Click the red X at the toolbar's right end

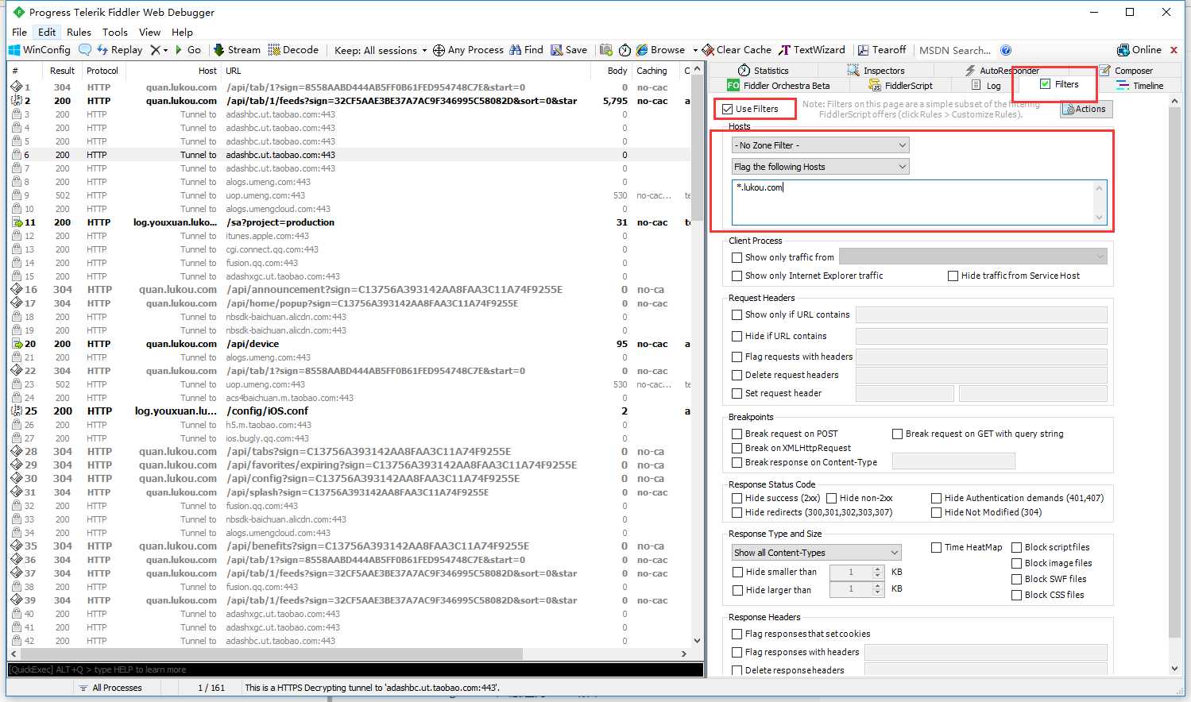(1174, 50)
